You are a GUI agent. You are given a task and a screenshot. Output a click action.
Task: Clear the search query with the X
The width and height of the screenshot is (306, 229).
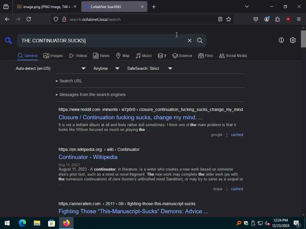pyautogui.click(x=189, y=41)
